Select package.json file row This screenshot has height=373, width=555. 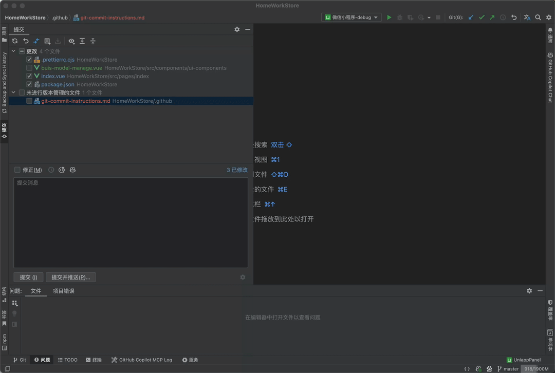tap(131, 84)
